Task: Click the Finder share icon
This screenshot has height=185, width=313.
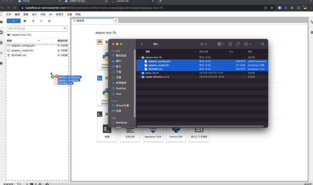Action: pos(230,44)
